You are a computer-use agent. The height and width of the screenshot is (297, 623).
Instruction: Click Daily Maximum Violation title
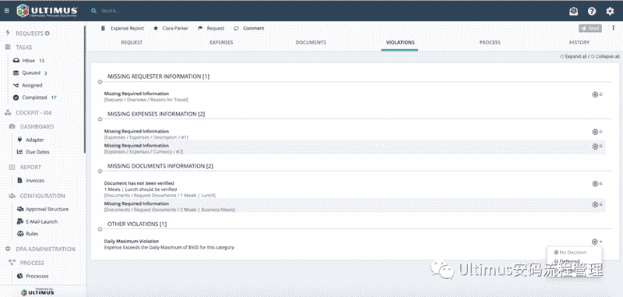pyautogui.click(x=132, y=242)
